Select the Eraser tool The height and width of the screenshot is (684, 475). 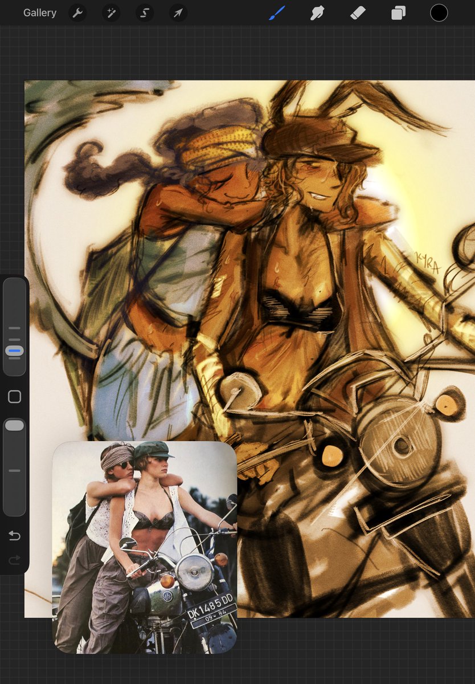click(358, 13)
